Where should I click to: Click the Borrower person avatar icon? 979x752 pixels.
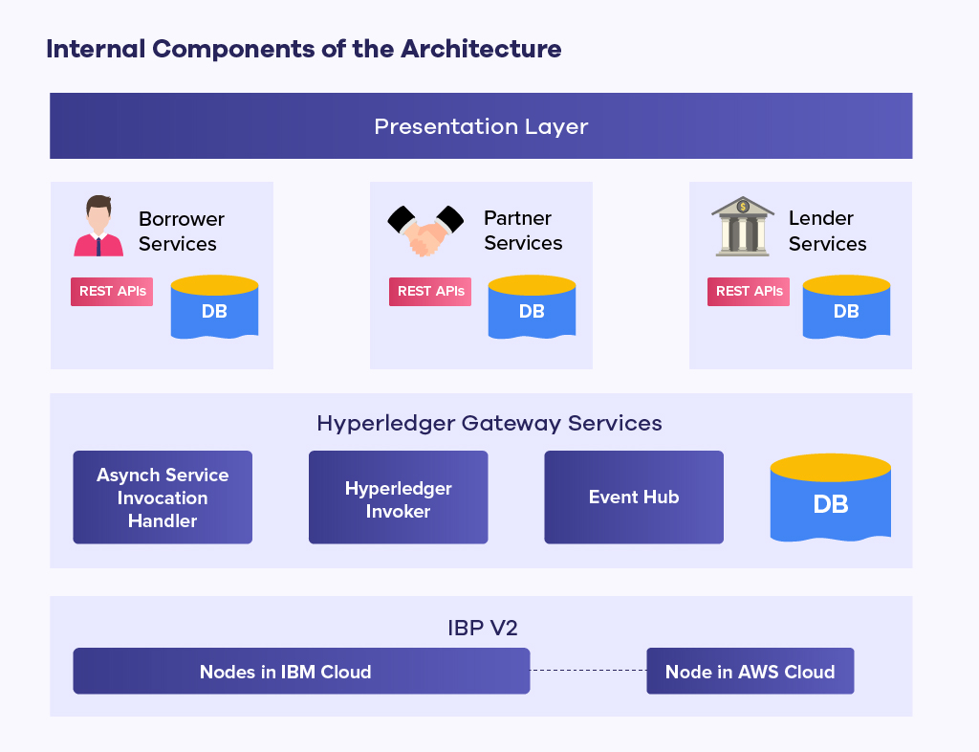coord(98,227)
